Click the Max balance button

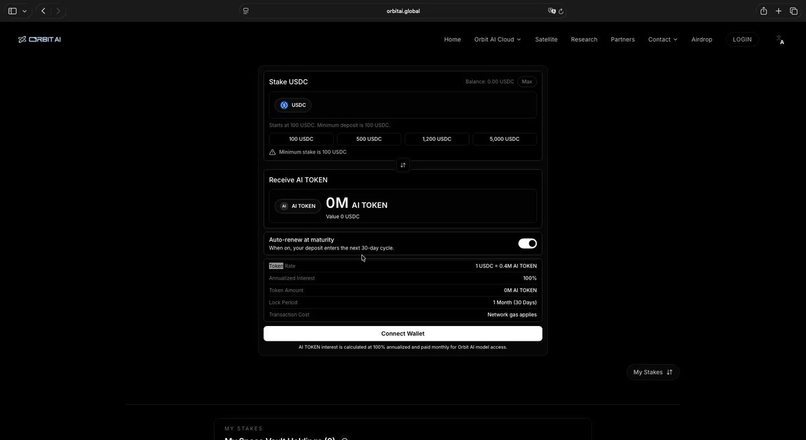(527, 82)
